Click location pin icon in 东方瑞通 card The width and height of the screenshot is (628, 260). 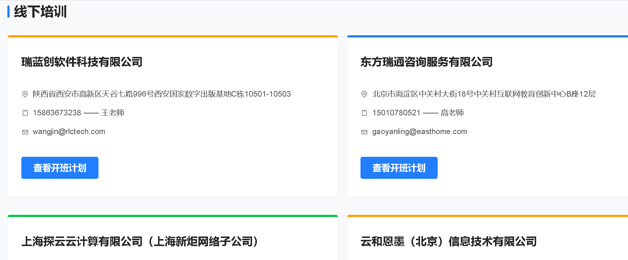click(x=364, y=94)
